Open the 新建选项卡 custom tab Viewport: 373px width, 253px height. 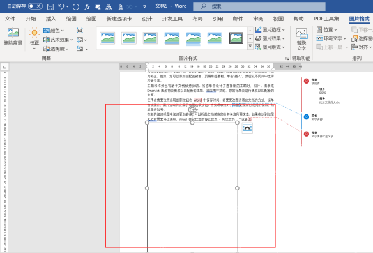coord(119,19)
